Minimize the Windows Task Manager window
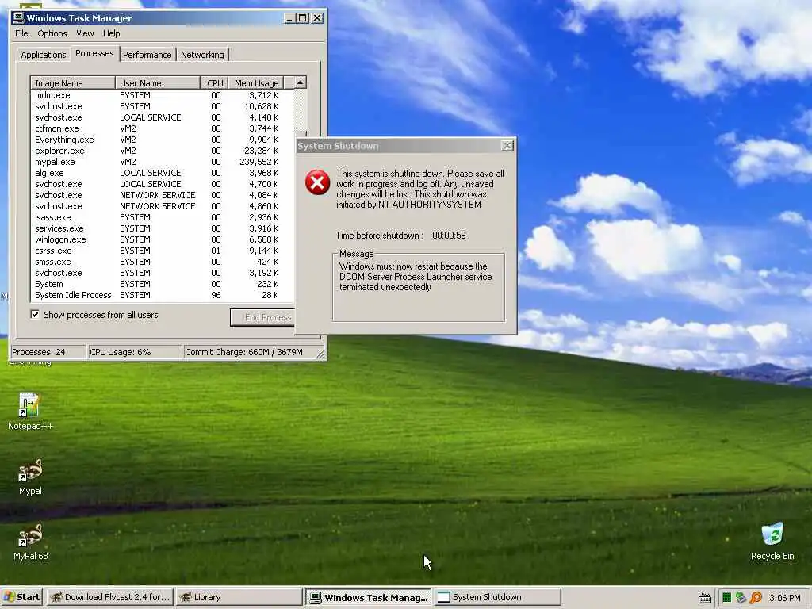Screen dimensions: 812x609 (x=290, y=18)
